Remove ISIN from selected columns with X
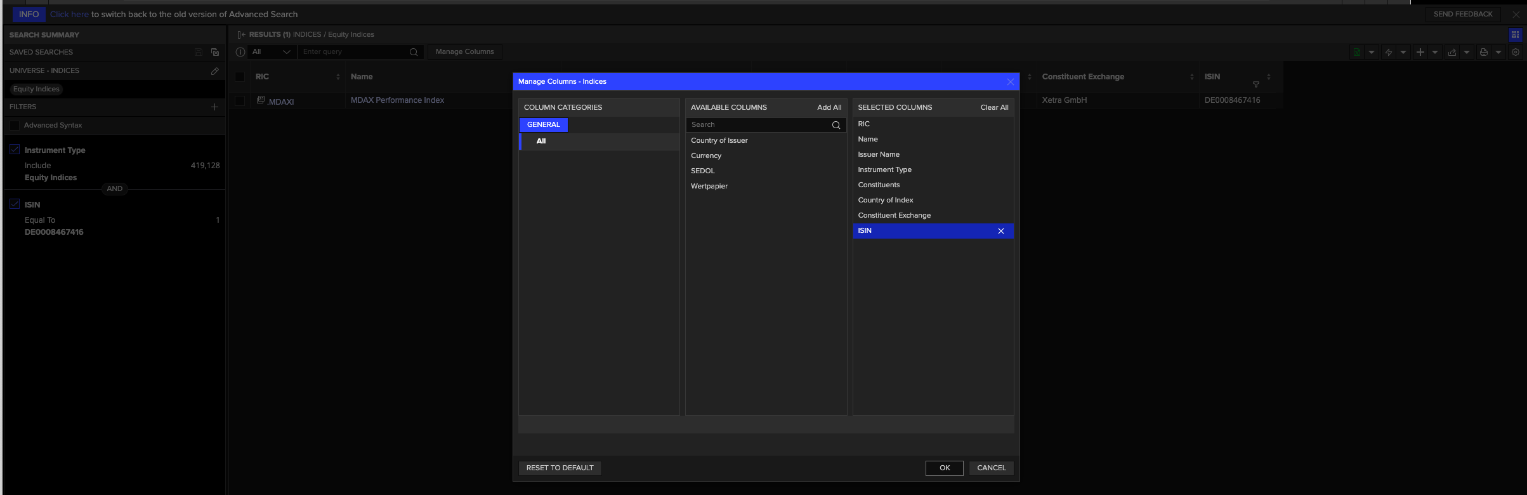The width and height of the screenshot is (1527, 495). pos(1001,231)
